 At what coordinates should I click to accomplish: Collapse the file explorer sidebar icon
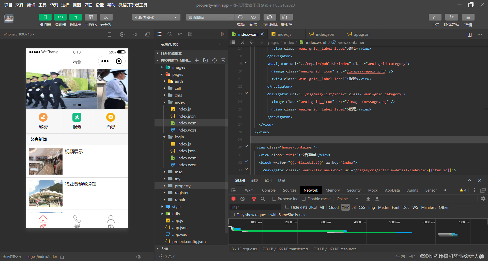pyautogui.click(x=223, y=34)
